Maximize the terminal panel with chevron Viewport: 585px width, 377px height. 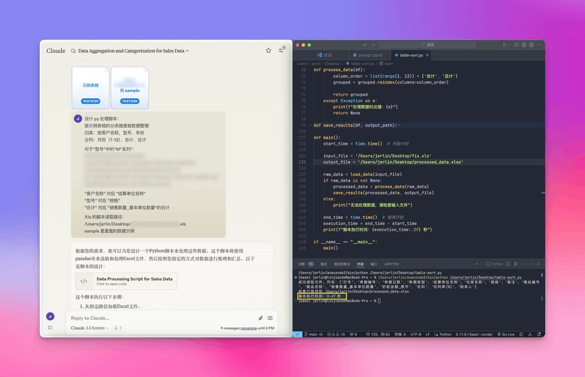pos(531,264)
